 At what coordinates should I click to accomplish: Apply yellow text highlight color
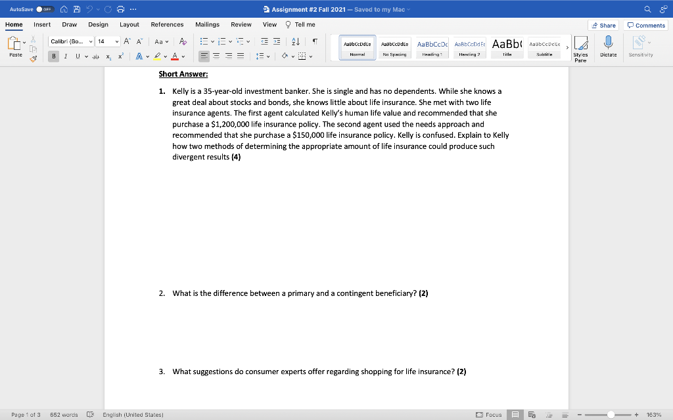click(x=156, y=57)
